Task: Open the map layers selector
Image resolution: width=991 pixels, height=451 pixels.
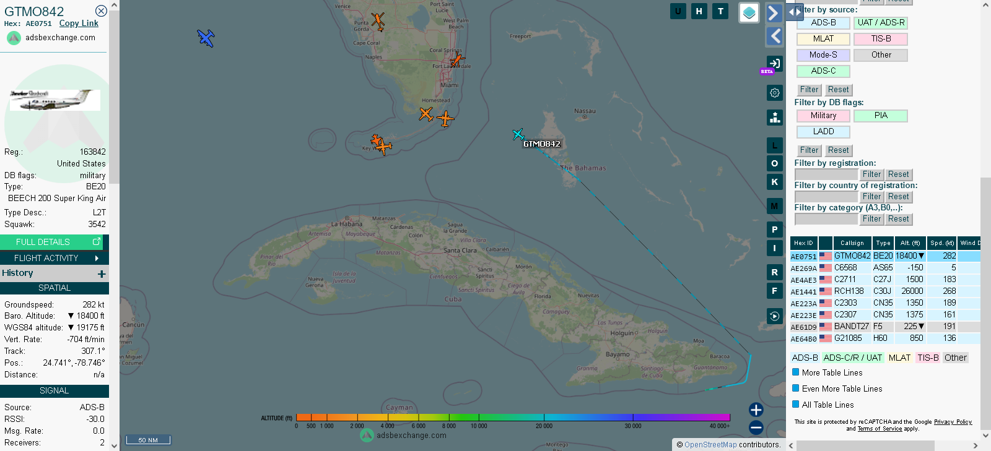Action: click(749, 12)
